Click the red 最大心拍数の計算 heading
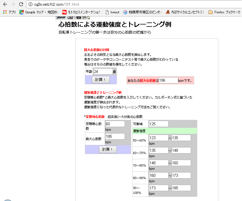Screen dimensions: 242x201 [x=97, y=50]
